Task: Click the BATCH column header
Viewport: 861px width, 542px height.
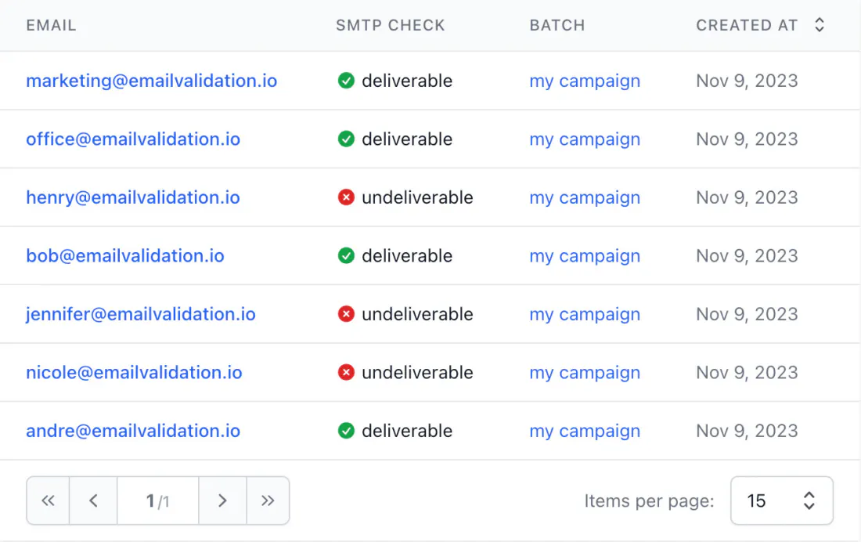Action: pos(557,25)
